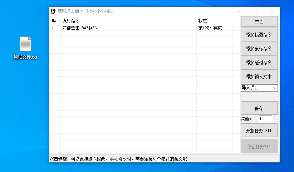Click the 定时点击器 app icon in title bar
Image resolution: width=294 pixels, height=172 pixels.
(x=53, y=11)
